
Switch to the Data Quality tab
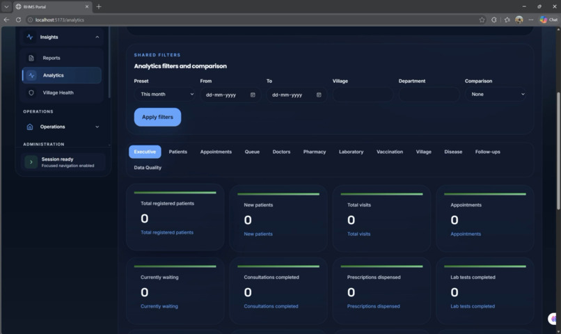point(148,168)
